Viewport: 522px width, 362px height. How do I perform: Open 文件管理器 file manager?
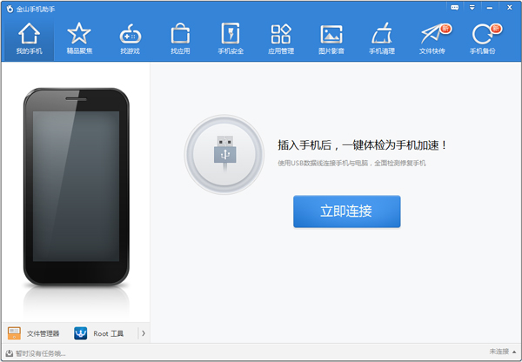click(34, 333)
